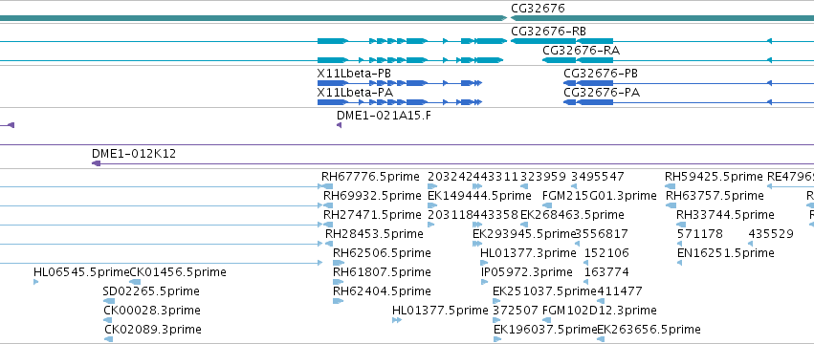Select the IP05972.3prime label
The width and height of the screenshot is (814, 344).
tap(527, 272)
